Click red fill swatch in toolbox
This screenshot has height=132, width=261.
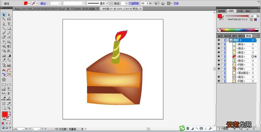pos(5,114)
